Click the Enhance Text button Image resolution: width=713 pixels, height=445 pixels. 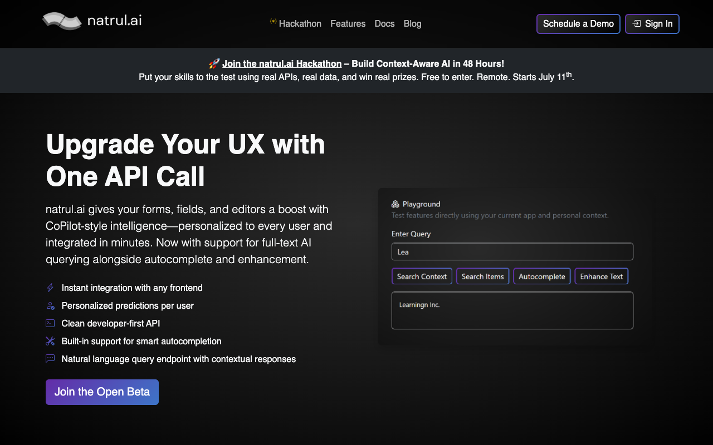(x=601, y=276)
